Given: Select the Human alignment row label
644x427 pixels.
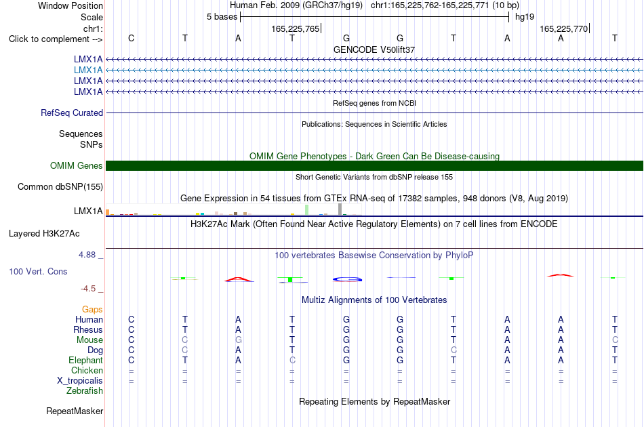Looking at the screenshot, I should coord(89,319).
